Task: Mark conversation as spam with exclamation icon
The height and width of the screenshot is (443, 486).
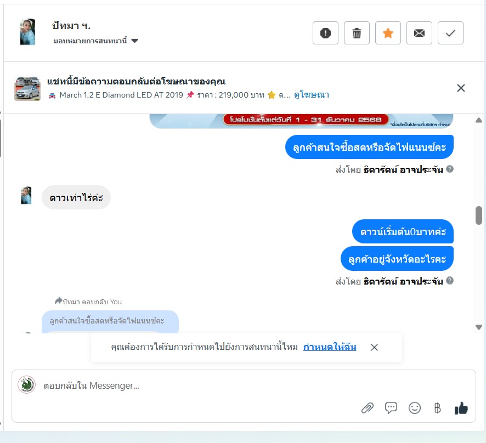Action: 325,33
